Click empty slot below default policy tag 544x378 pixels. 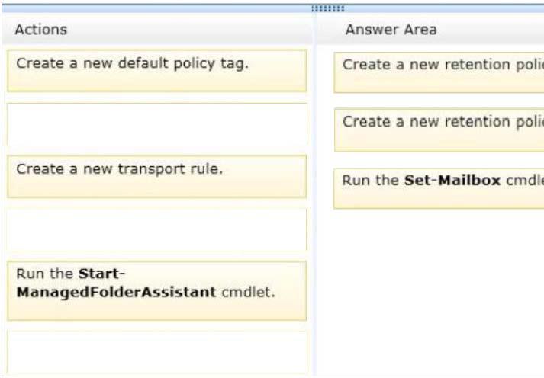point(157,124)
